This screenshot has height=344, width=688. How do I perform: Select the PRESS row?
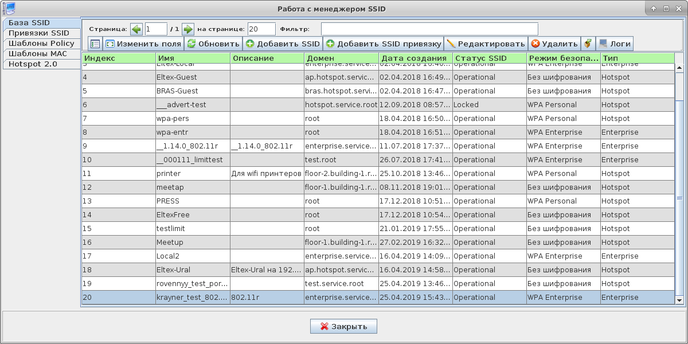(x=378, y=201)
